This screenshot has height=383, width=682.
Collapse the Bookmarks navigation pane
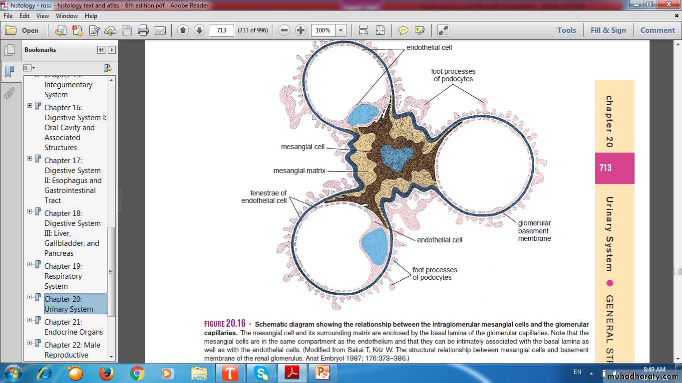pyautogui.click(x=101, y=50)
